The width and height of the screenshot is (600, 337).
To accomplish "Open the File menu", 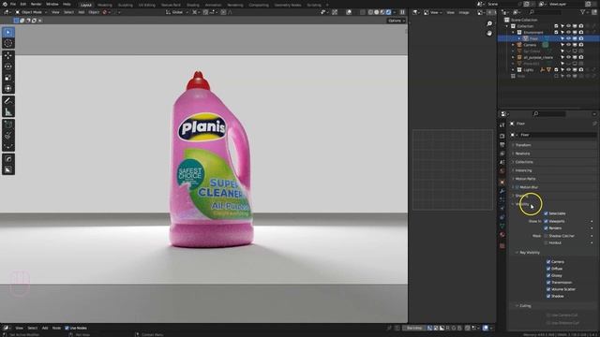I will pyautogui.click(x=13, y=4).
